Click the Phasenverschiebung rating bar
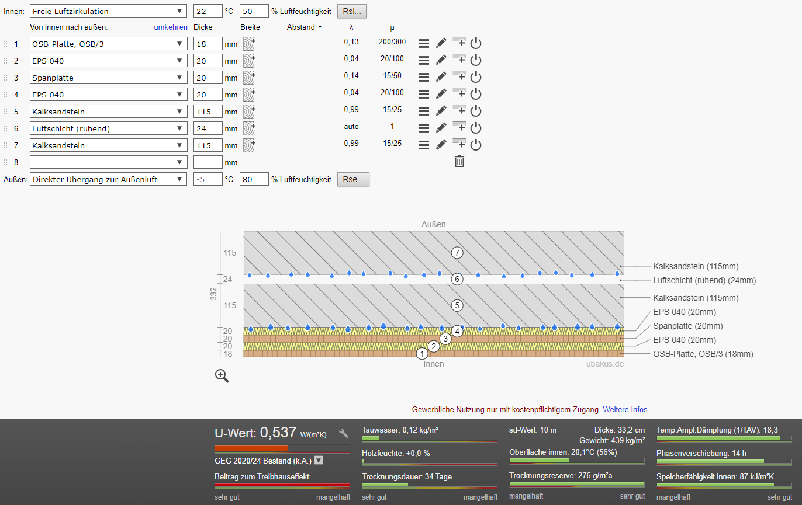 click(x=724, y=461)
